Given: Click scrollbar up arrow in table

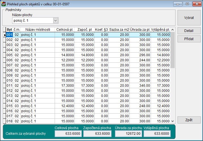Looking at the screenshot, I should click(x=172, y=29).
